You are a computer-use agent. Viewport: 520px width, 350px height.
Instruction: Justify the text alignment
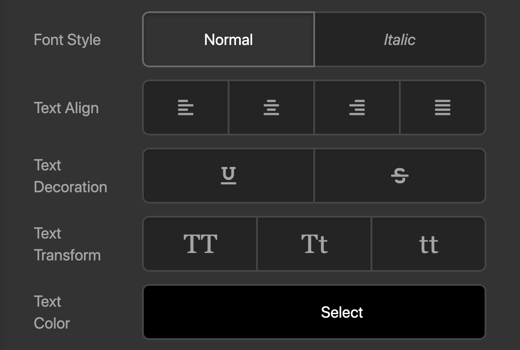[x=442, y=107]
